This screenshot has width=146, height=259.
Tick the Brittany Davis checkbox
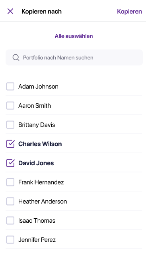click(10, 125)
